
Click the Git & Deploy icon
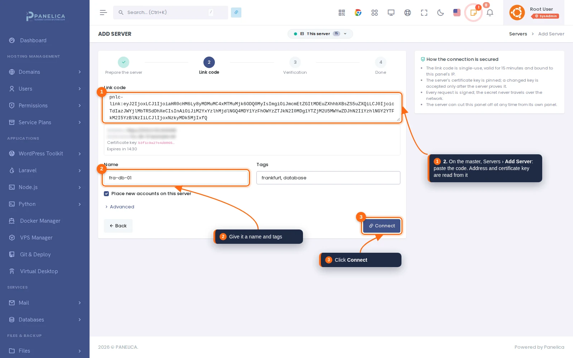(12, 255)
